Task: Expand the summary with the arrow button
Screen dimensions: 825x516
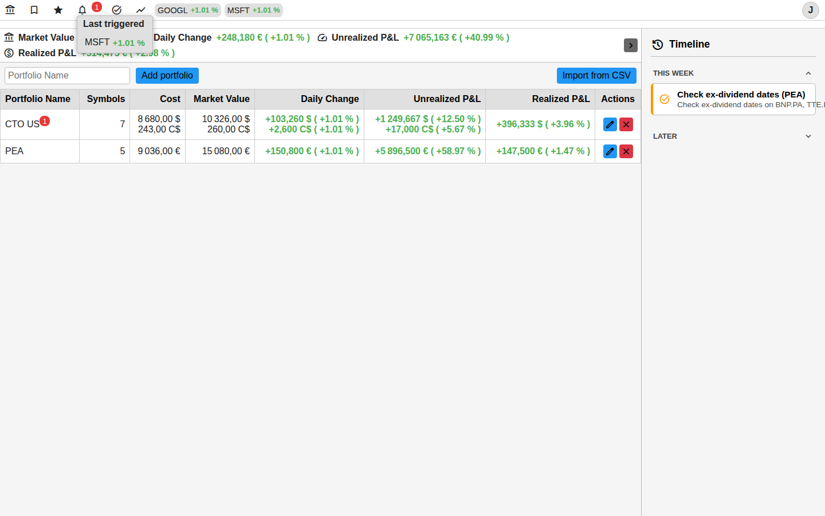Action: pyautogui.click(x=631, y=45)
